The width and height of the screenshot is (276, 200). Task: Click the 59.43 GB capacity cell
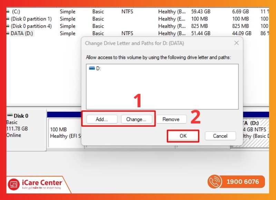tap(201, 12)
